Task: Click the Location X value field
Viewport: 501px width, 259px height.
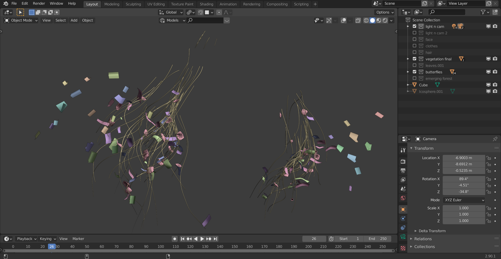Action: coord(464,158)
